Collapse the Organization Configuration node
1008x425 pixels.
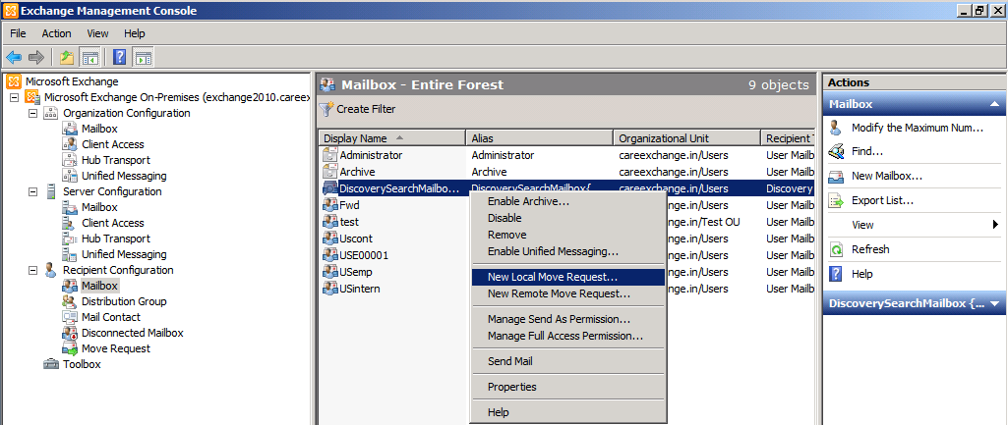[32, 113]
